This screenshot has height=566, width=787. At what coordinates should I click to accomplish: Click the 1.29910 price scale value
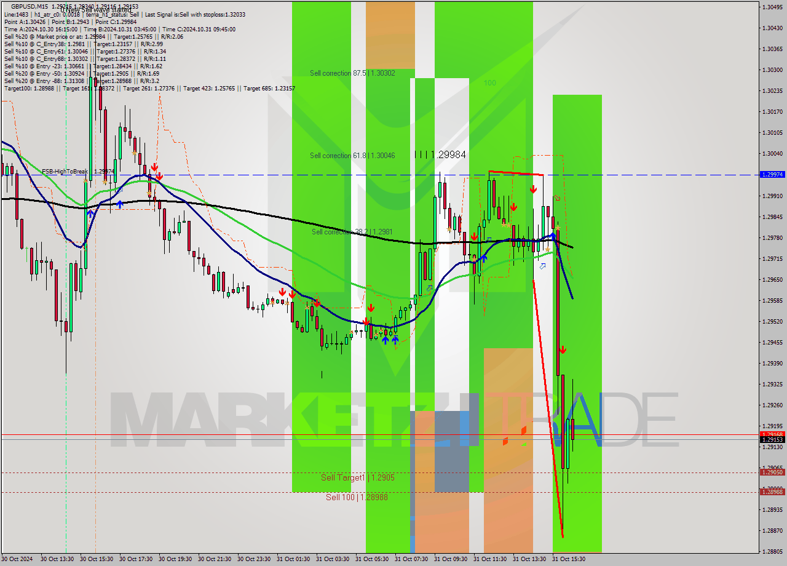tap(772, 196)
